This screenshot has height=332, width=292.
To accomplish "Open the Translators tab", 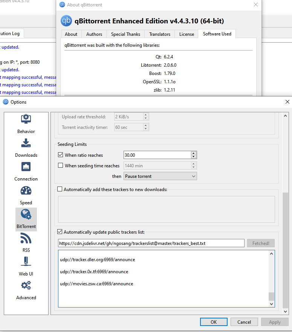I will (x=160, y=34).
